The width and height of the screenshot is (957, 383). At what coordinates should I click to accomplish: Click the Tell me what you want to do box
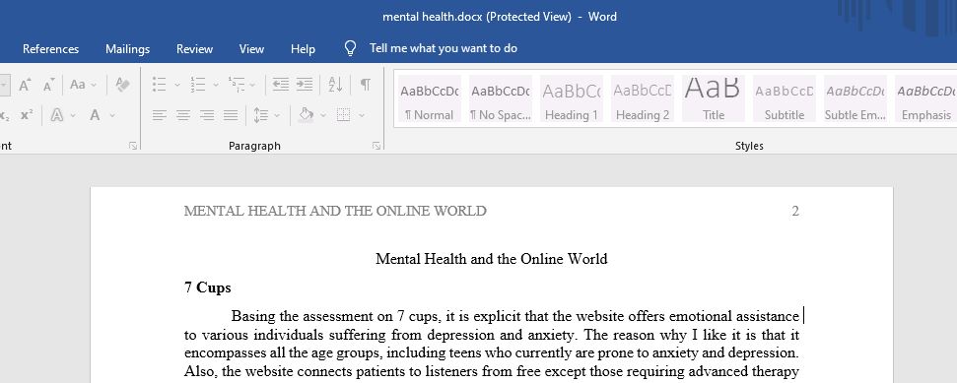tap(444, 48)
